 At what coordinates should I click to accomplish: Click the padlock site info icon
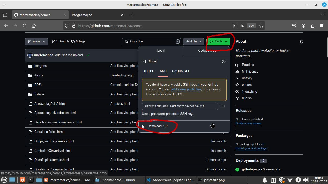[x=74, y=26]
